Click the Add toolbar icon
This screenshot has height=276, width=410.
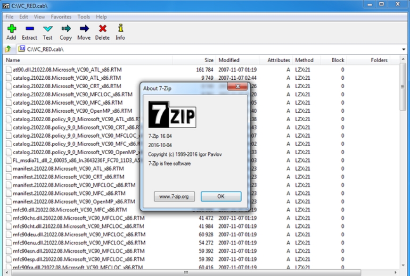11,28
